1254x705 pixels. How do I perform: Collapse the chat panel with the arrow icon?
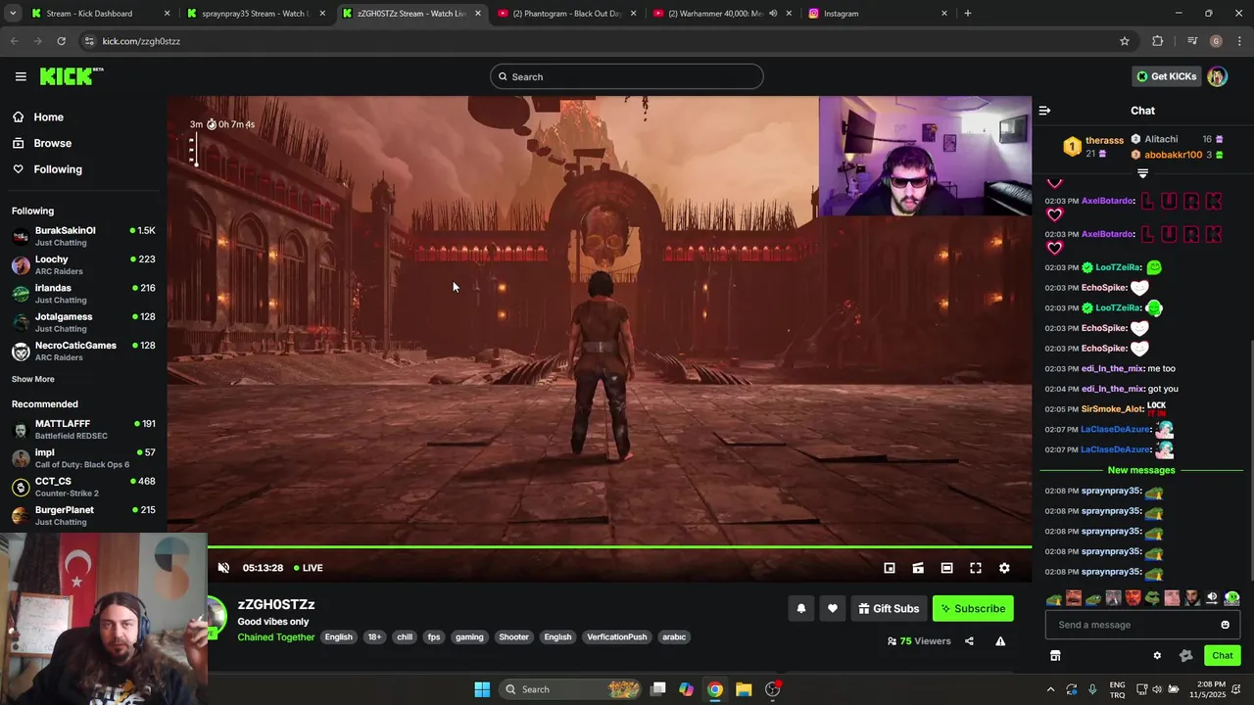click(x=1044, y=111)
